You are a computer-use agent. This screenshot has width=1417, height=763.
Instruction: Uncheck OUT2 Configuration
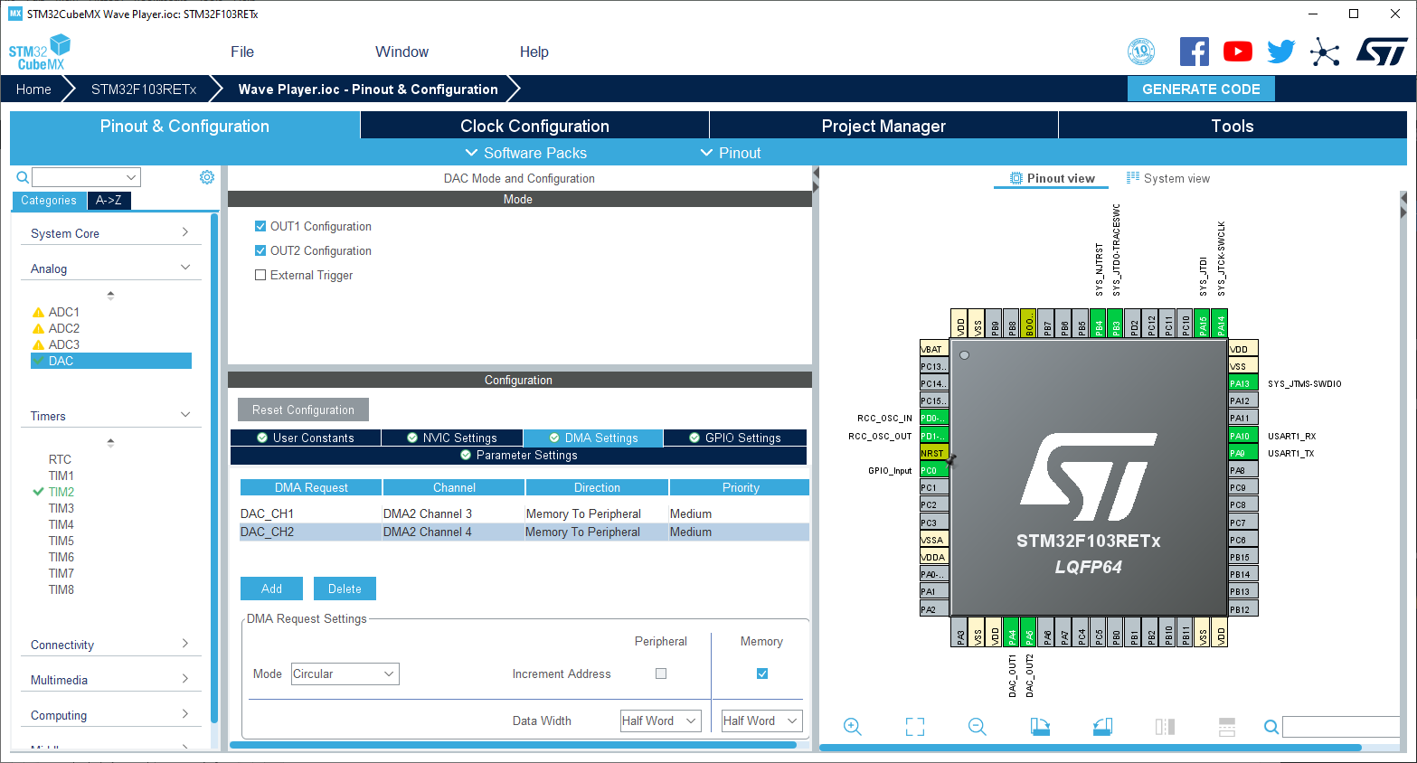tap(260, 250)
